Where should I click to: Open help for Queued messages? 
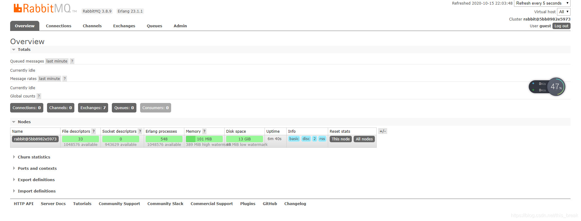[72, 61]
